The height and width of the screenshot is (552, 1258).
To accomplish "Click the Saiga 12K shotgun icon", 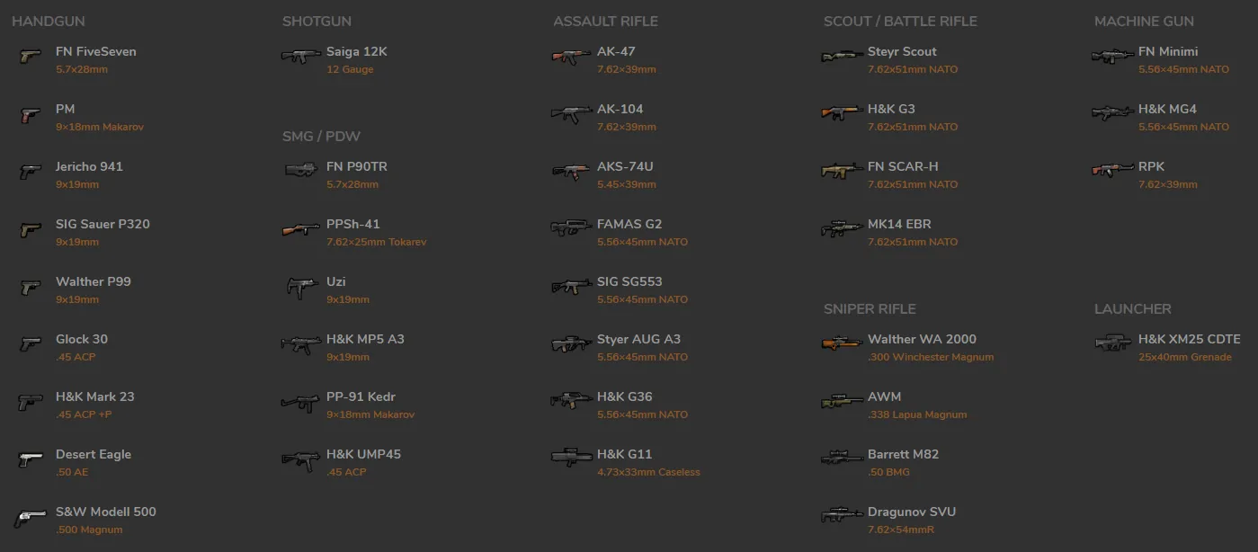I will pos(300,57).
